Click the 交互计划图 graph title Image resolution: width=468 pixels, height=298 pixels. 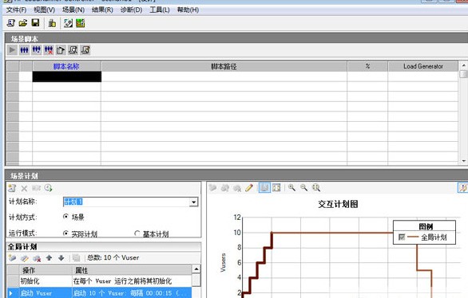point(338,204)
